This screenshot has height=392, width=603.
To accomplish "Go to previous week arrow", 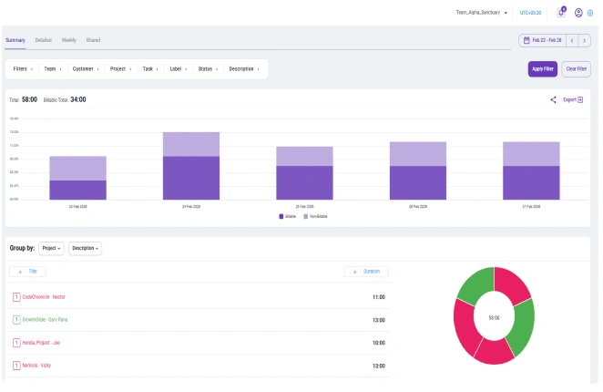I will click(572, 40).
